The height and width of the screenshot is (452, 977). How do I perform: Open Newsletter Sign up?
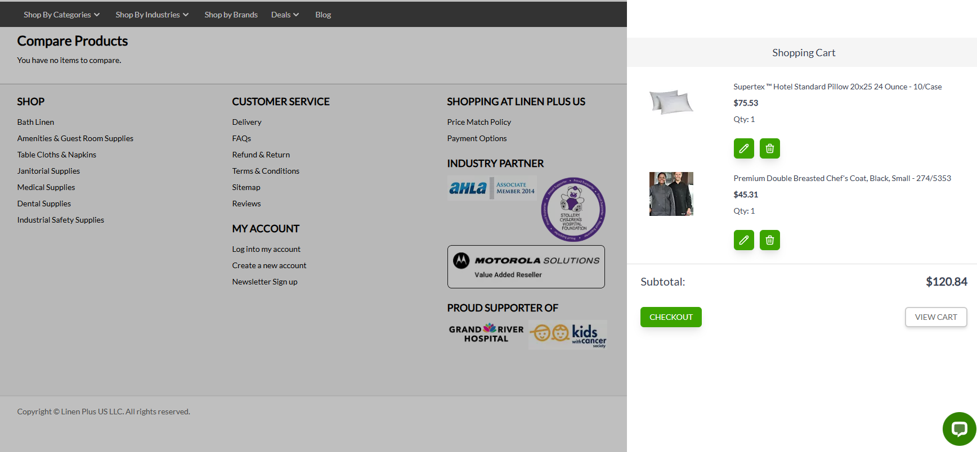[x=265, y=282]
